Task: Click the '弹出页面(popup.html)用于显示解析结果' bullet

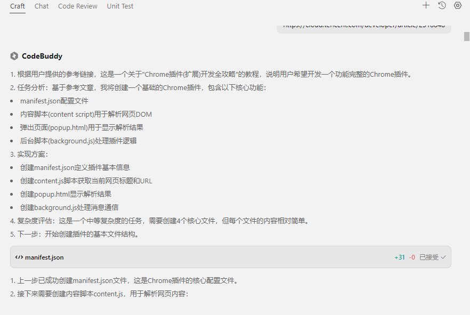Action: (x=82, y=127)
